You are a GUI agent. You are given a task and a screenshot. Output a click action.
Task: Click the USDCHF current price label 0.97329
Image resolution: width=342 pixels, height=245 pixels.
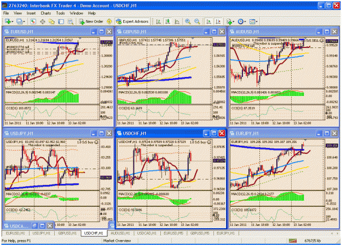pos(219,160)
